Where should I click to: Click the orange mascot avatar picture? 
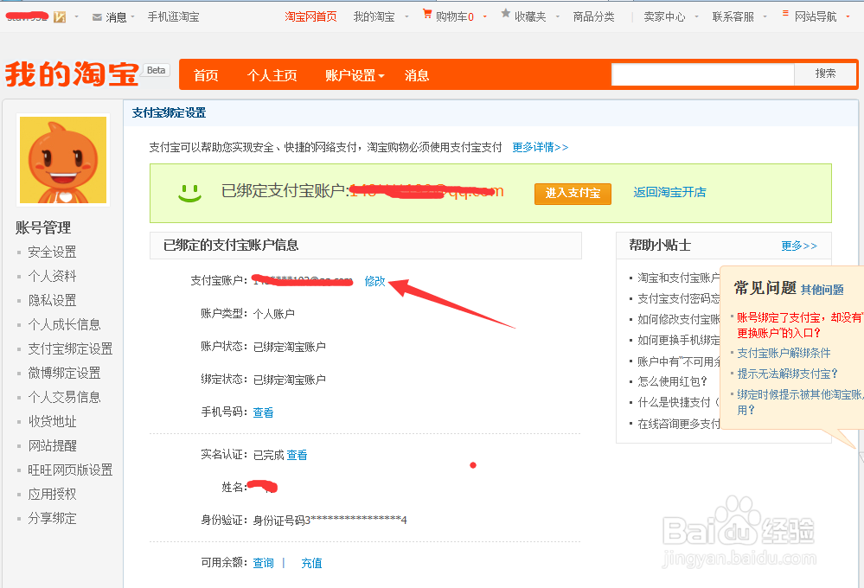(63, 160)
